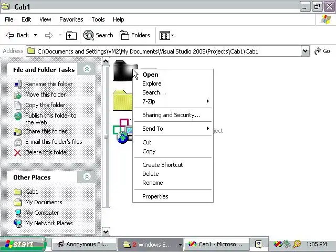
Task: Open Properties from the context menu
Action: (x=173, y=196)
